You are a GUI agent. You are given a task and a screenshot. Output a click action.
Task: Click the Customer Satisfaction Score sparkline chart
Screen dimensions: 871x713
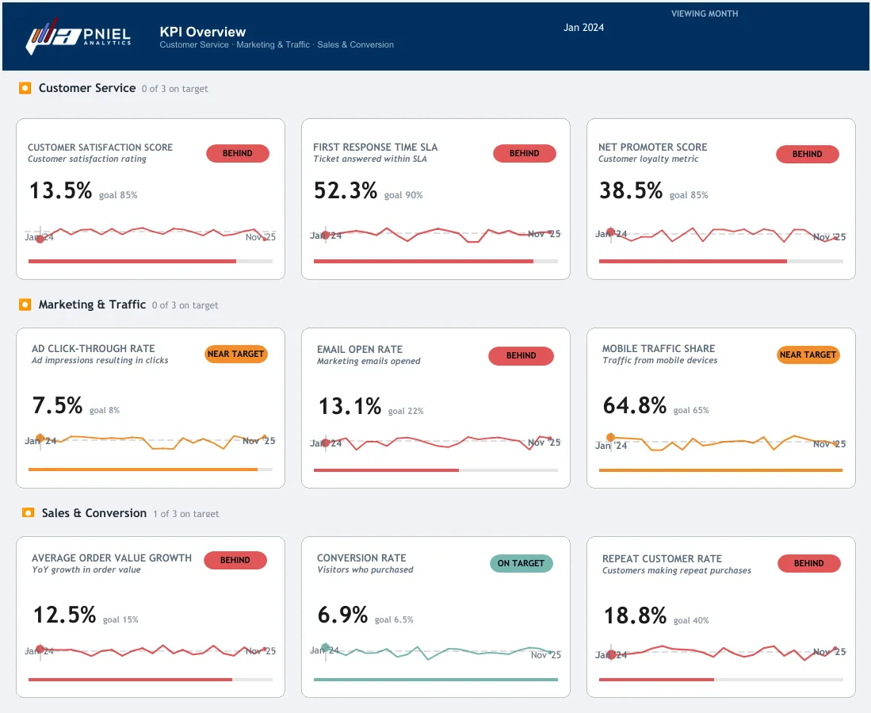click(151, 233)
